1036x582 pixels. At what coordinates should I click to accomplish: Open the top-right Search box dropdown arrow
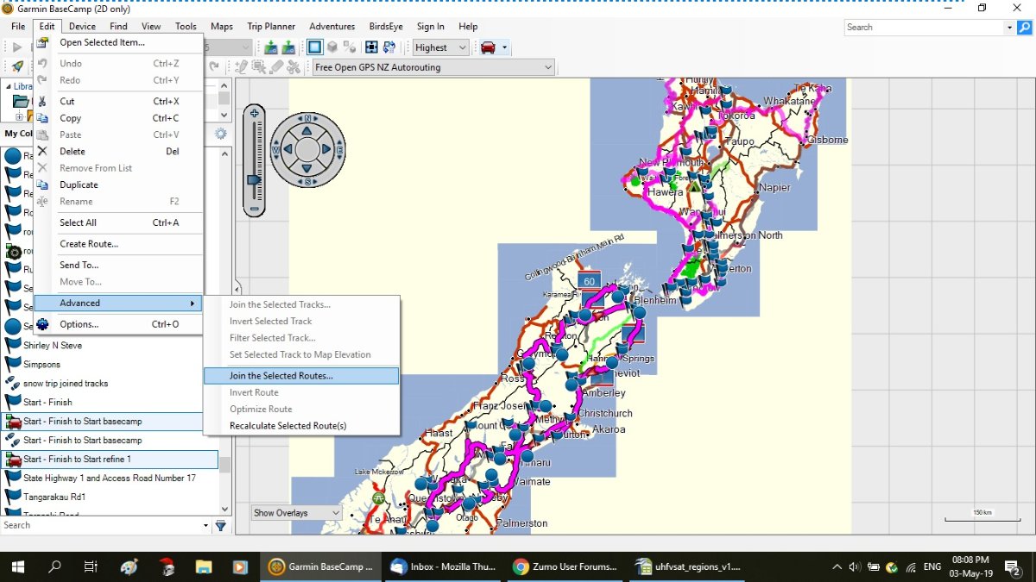(x=1009, y=28)
